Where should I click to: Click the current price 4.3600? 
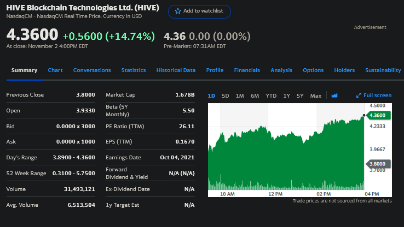pyautogui.click(x=32, y=34)
